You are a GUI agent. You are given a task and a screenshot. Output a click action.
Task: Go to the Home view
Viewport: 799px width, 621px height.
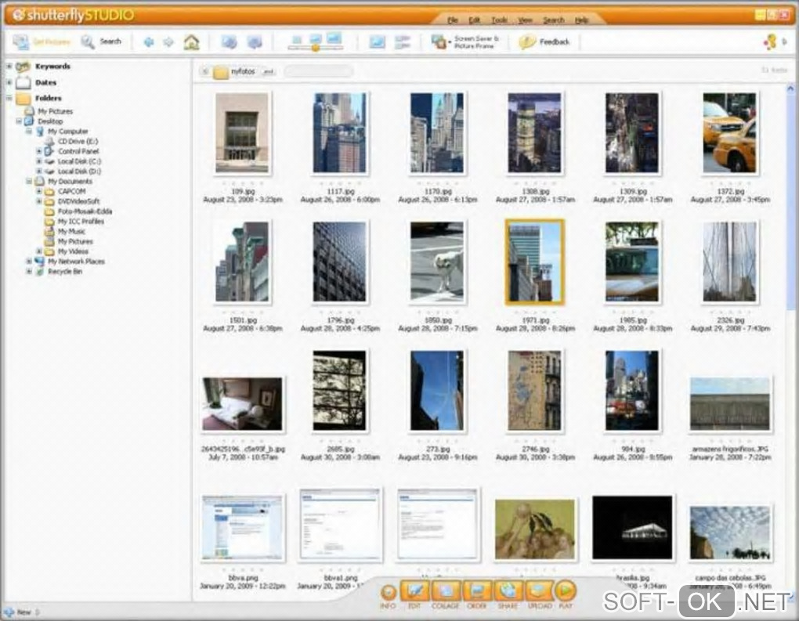click(192, 42)
